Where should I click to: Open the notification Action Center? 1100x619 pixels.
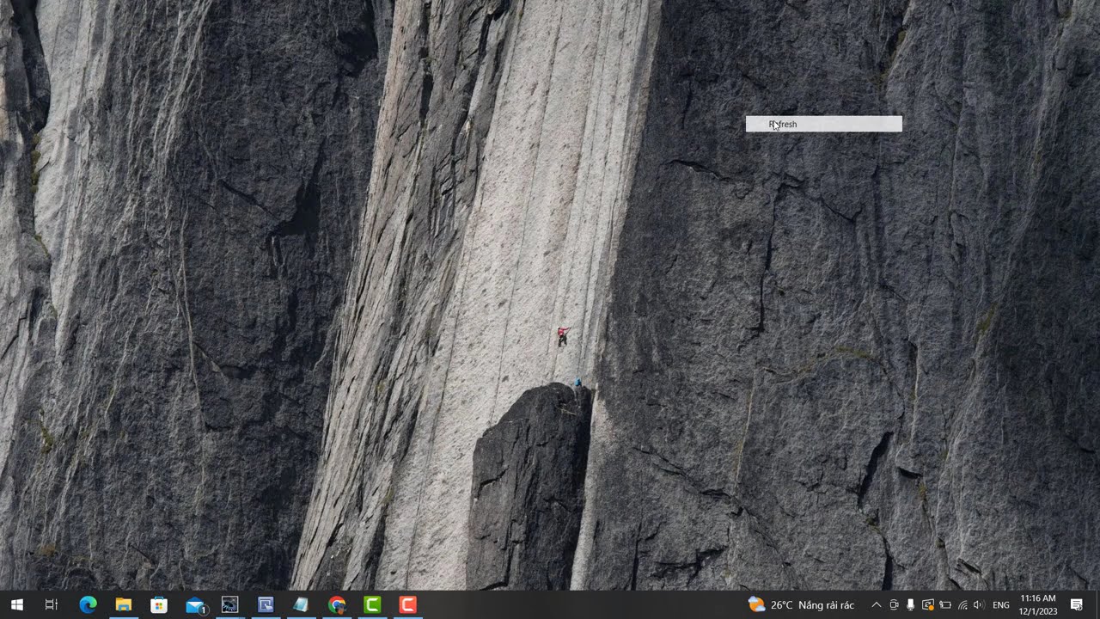click(1077, 605)
